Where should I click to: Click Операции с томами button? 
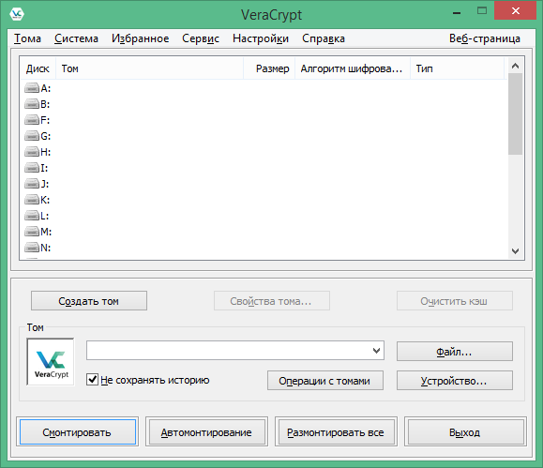click(x=325, y=381)
